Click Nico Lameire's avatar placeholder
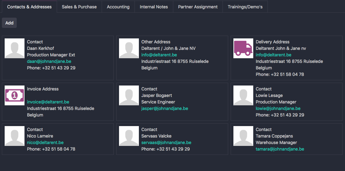345x171 pixels. click(x=15, y=136)
